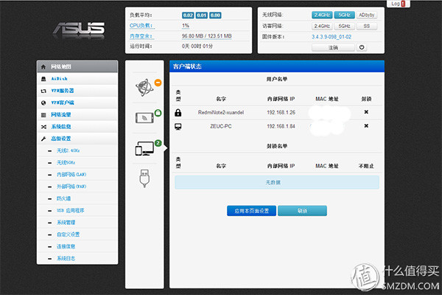Toggle the wireless network 5GHz button

(344, 15)
